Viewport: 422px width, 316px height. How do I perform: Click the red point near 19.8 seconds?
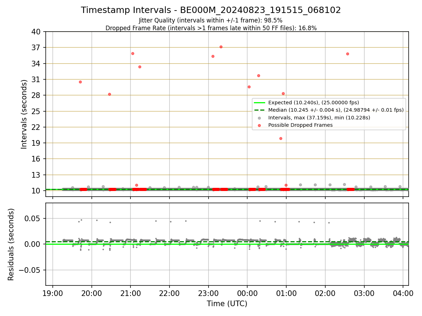pos(281,138)
